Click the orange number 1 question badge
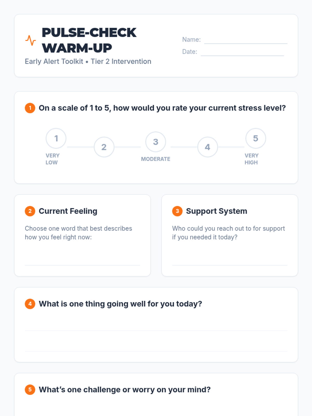Image resolution: width=312 pixels, height=416 pixels. pos(30,108)
